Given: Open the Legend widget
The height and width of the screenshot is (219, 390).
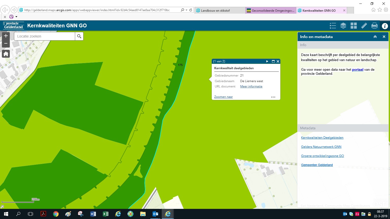Looking at the screenshot, I should [x=333, y=26].
